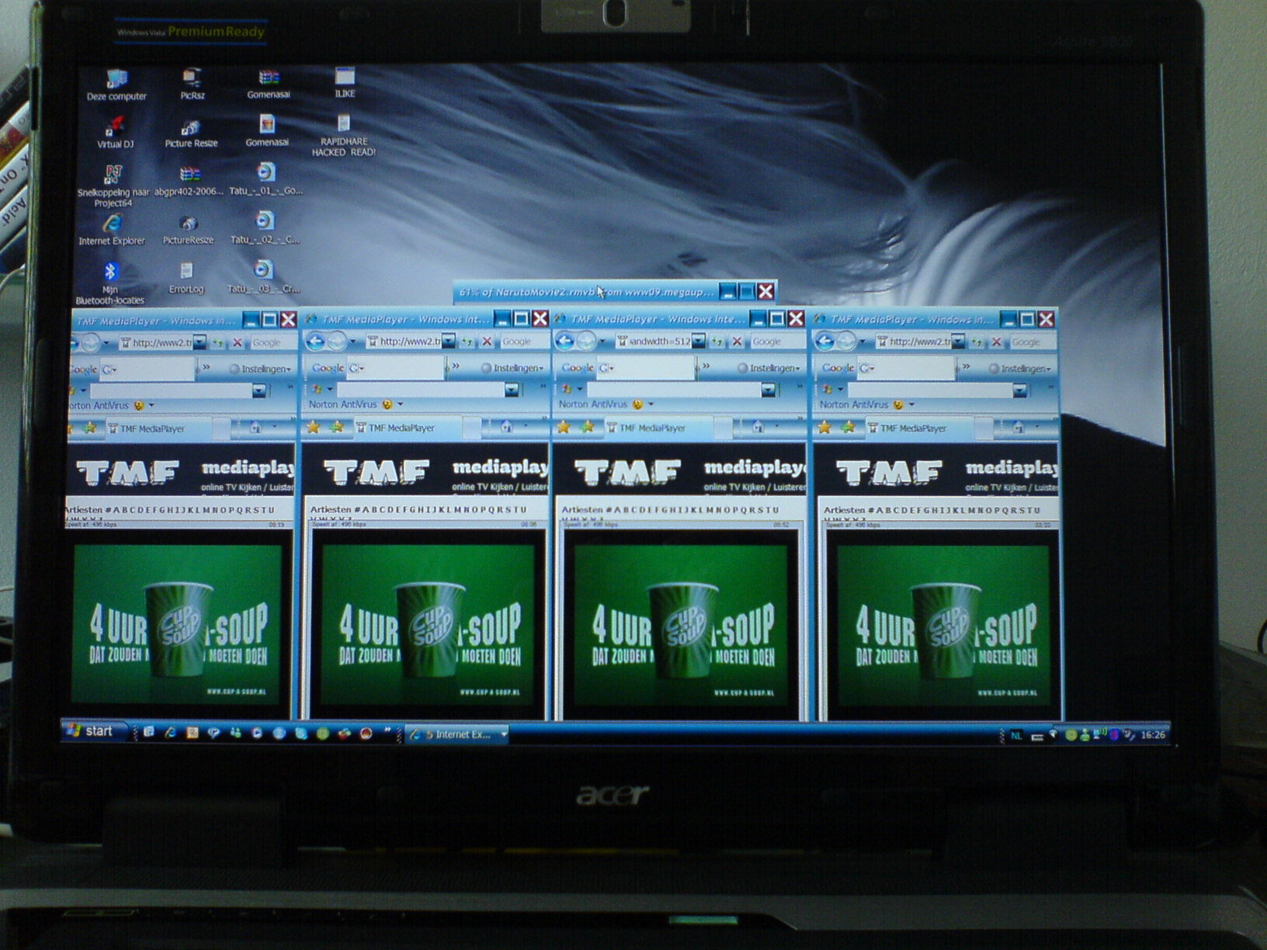The image size is (1267, 950).
Task: Click the back arrow in second TMF window
Action: pyautogui.click(x=314, y=342)
